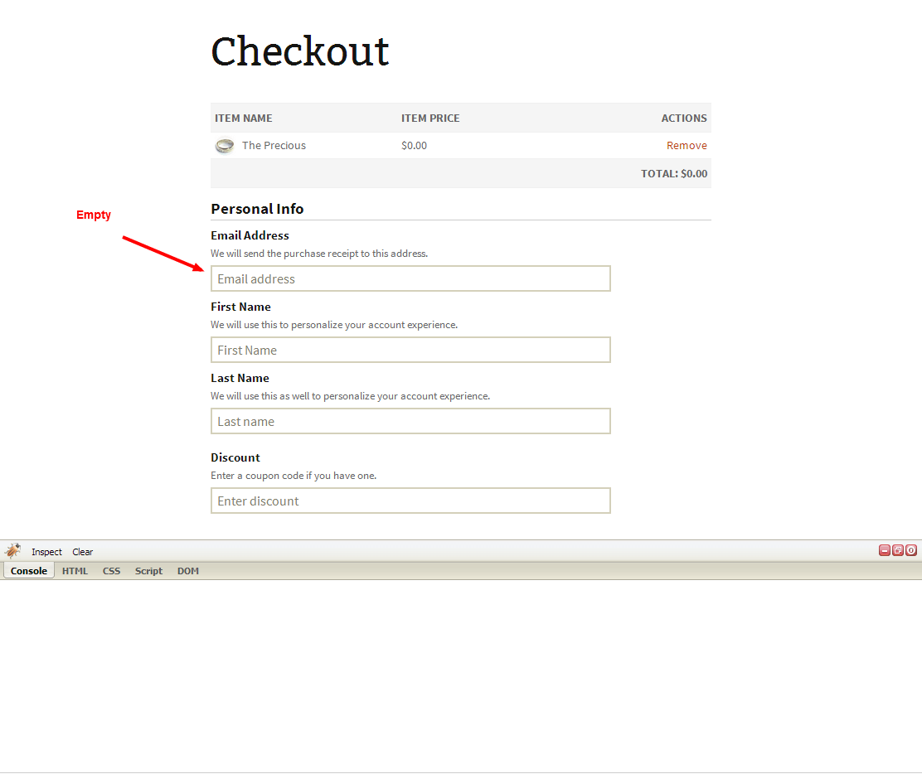Click the Email Address label
The image size is (922, 774).
[x=250, y=235]
